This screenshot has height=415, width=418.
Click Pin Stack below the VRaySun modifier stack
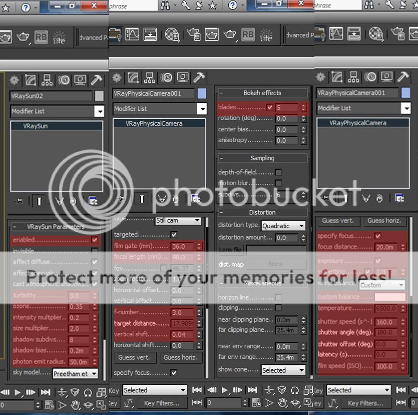[x=18, y=201]
